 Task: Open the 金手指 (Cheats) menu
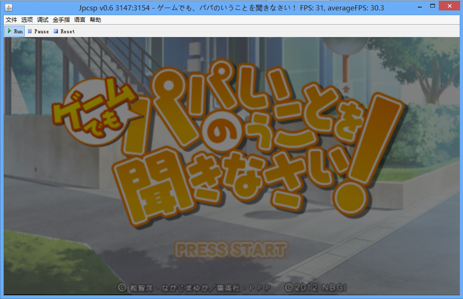coord(61,20)
